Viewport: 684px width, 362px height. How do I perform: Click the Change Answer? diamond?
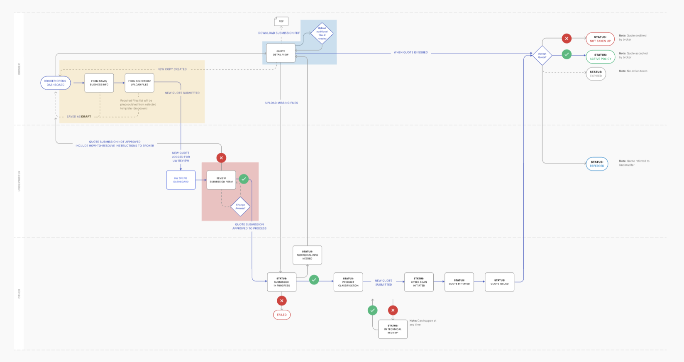[x=240, y=207]
